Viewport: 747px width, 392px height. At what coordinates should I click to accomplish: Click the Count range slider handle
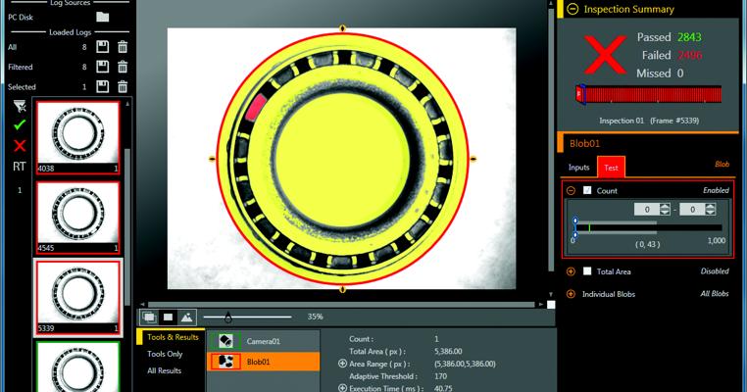(x=575, y=227)
